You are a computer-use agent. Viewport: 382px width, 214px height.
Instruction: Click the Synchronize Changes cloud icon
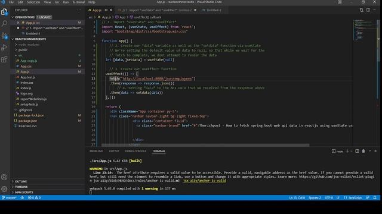(x=22, y=198)
